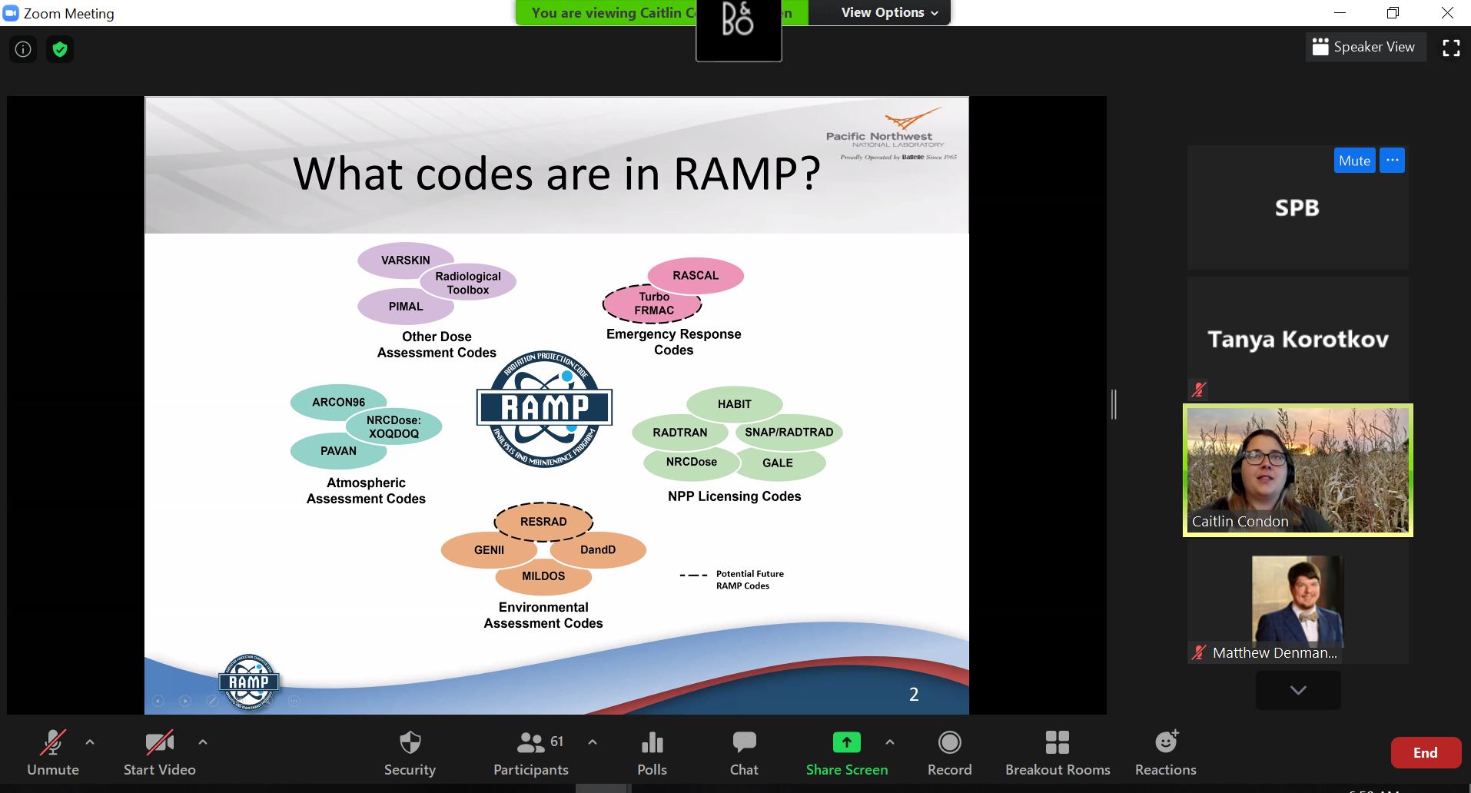Open audio settings chevron beside Unmute
The height and width of the screenshot is (793, 1471).
(x=90, y=742)
